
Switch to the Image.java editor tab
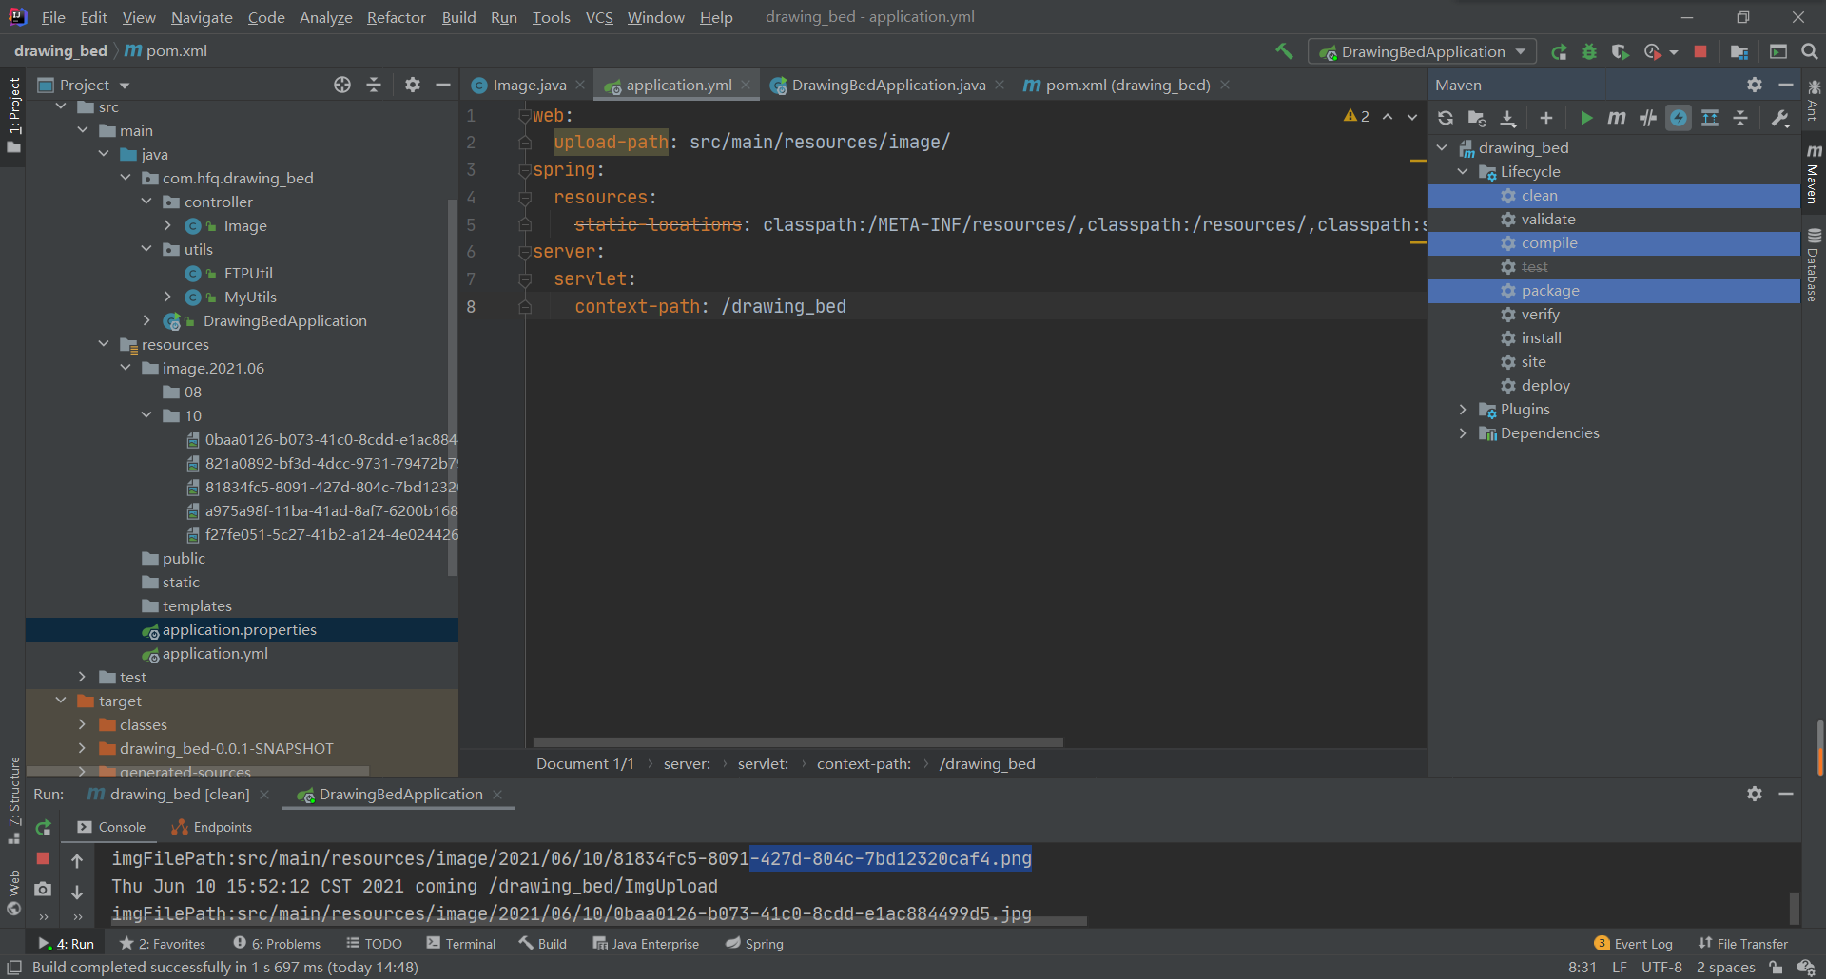click(529, 85)
